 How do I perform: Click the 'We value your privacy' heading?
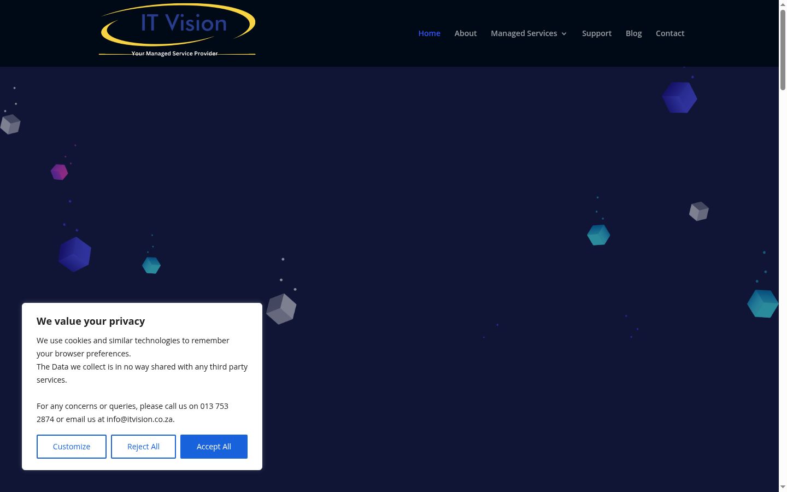(91, 321)
